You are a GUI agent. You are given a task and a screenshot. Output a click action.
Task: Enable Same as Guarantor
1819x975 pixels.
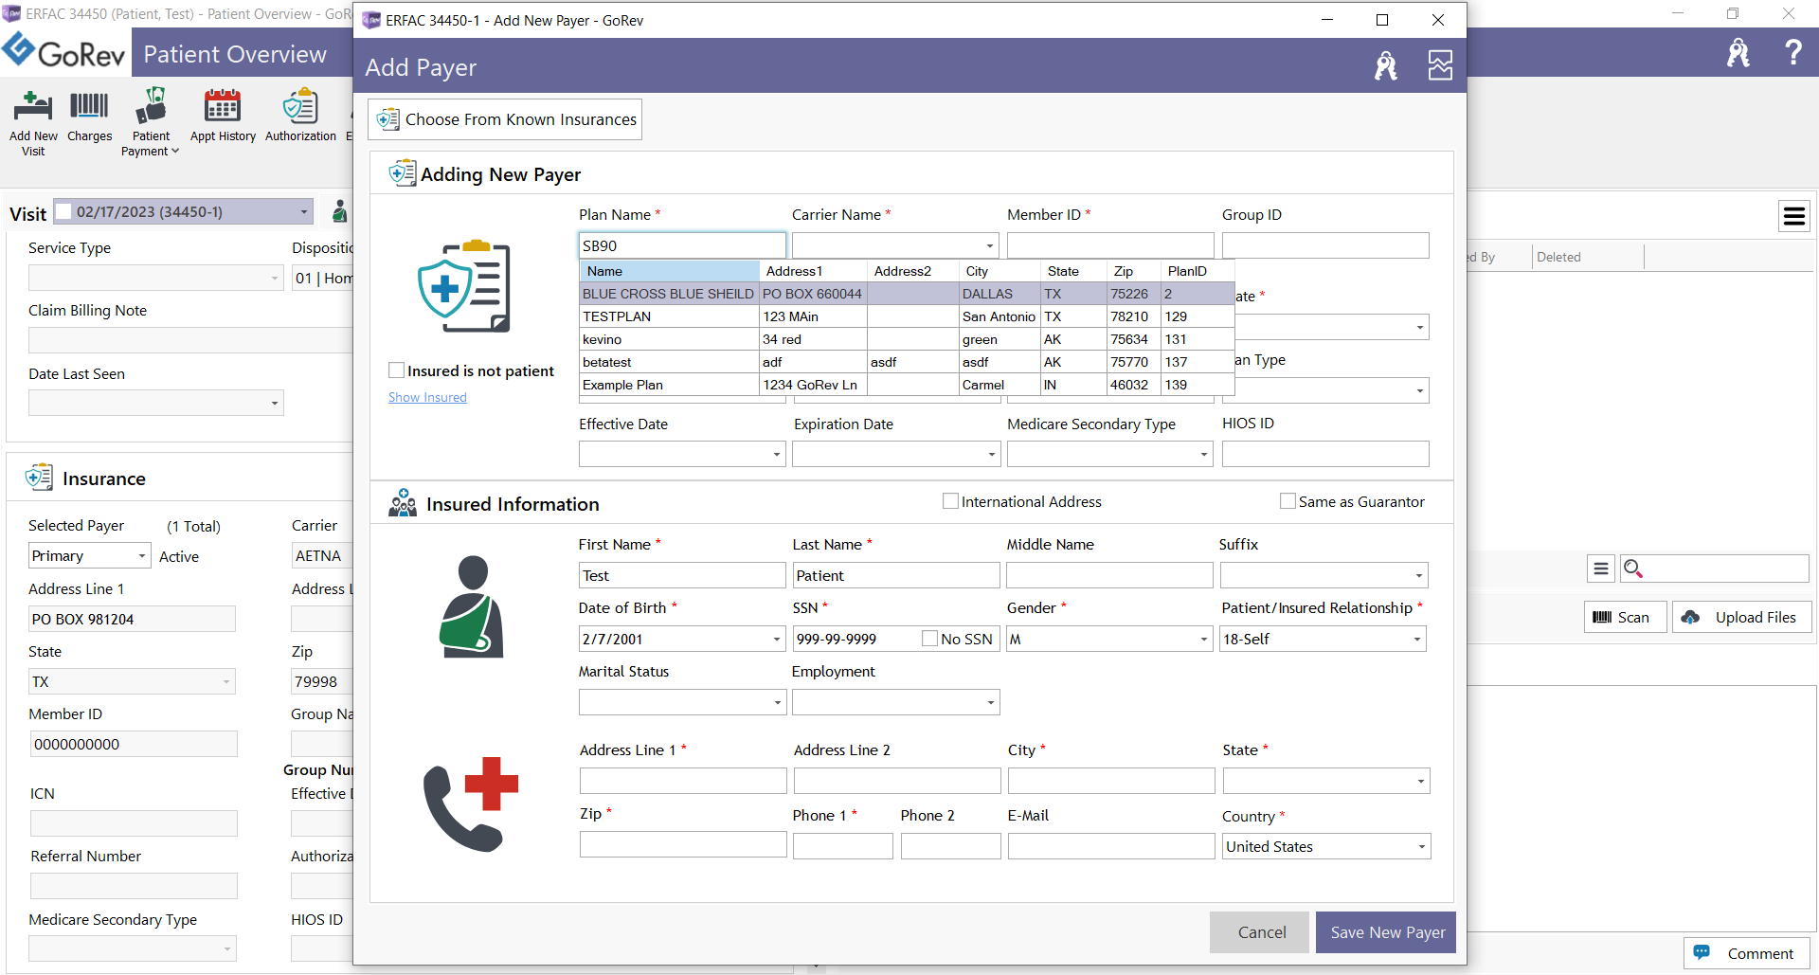click(1288, 501)
